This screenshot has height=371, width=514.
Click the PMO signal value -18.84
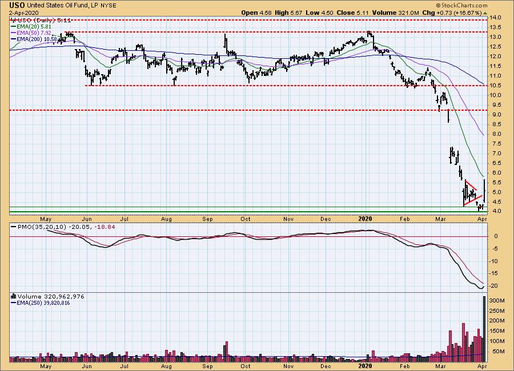click(x=105, y=227)
